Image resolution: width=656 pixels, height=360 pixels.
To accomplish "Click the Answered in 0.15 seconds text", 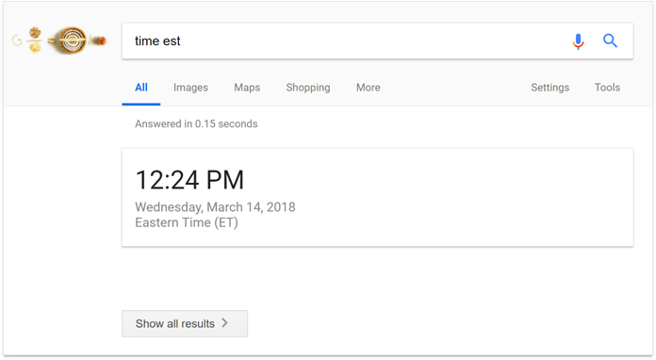I will point(196,123).
